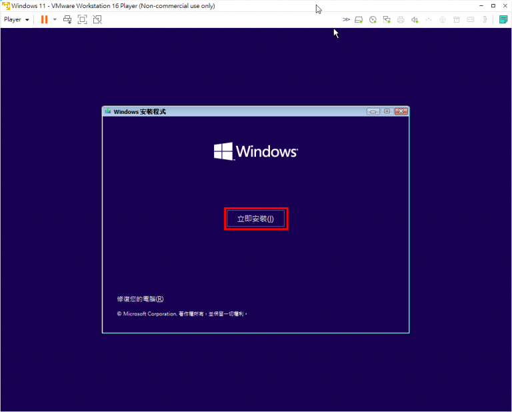Maximize the Windows 安裝程式 dialog
512x412 pixels.
point(387,111)
